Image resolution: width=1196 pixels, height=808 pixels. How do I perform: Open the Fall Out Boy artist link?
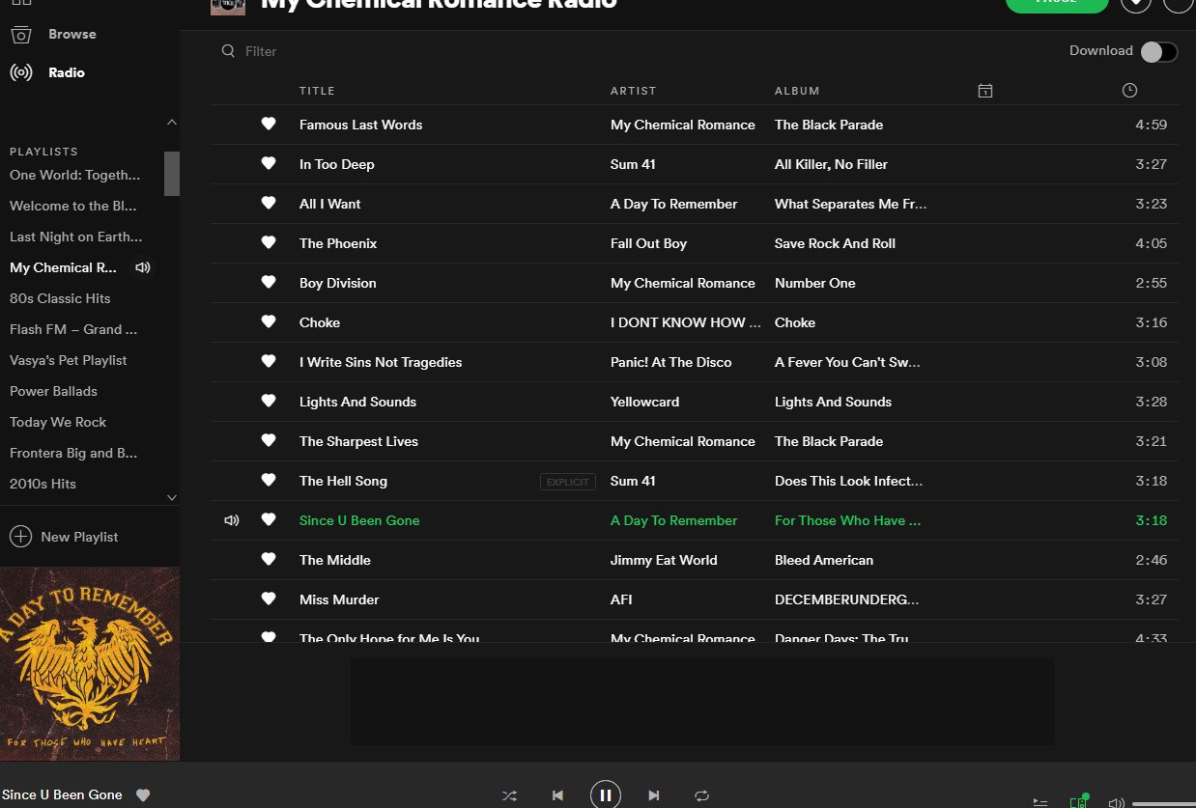(648, 243)
